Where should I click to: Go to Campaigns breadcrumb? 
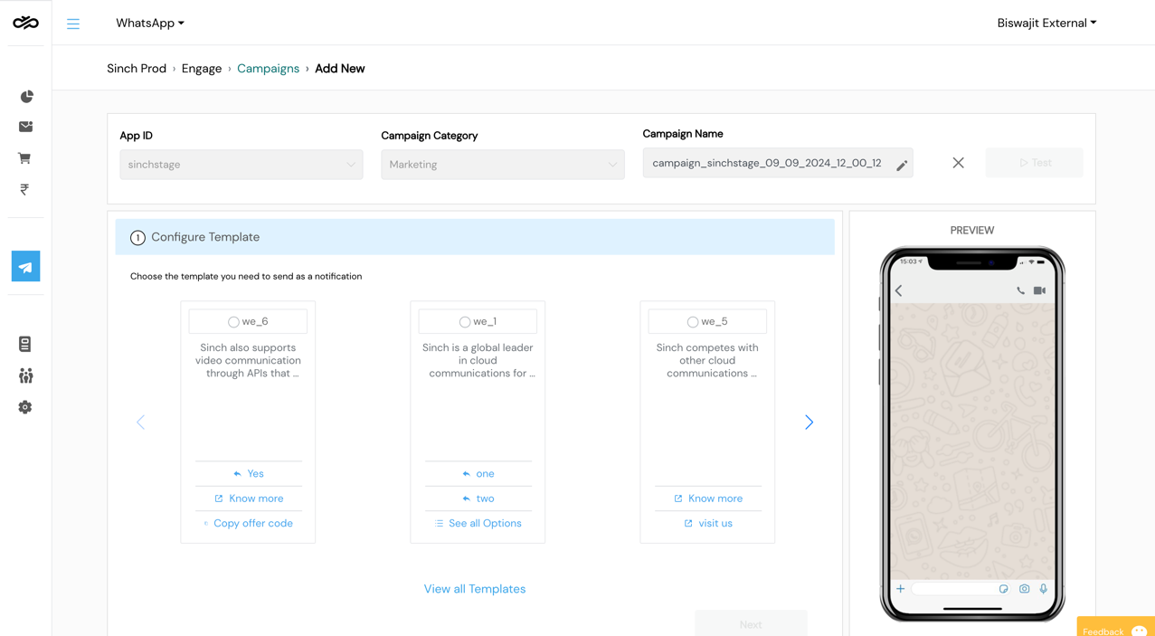point(268,69)
